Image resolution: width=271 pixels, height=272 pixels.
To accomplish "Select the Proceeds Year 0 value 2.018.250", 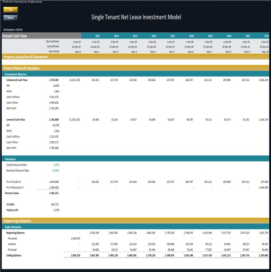I will [x=76, y=238].
